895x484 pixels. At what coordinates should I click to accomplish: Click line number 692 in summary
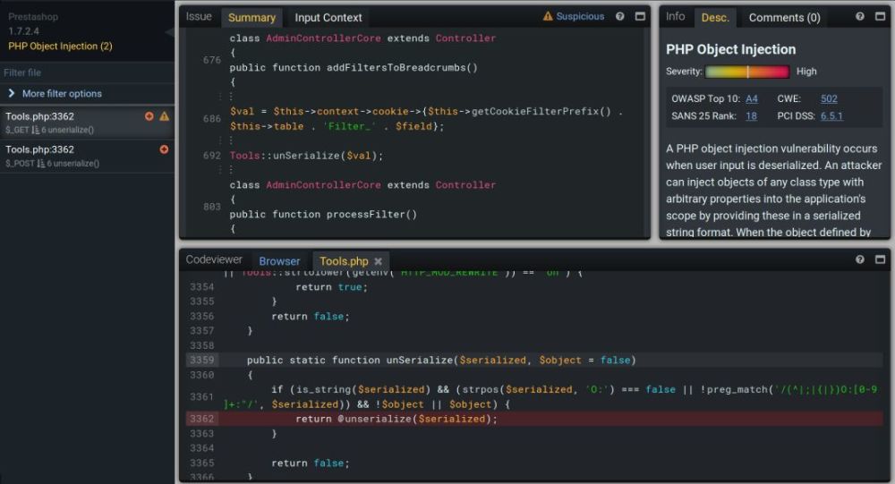pos(212,156)
